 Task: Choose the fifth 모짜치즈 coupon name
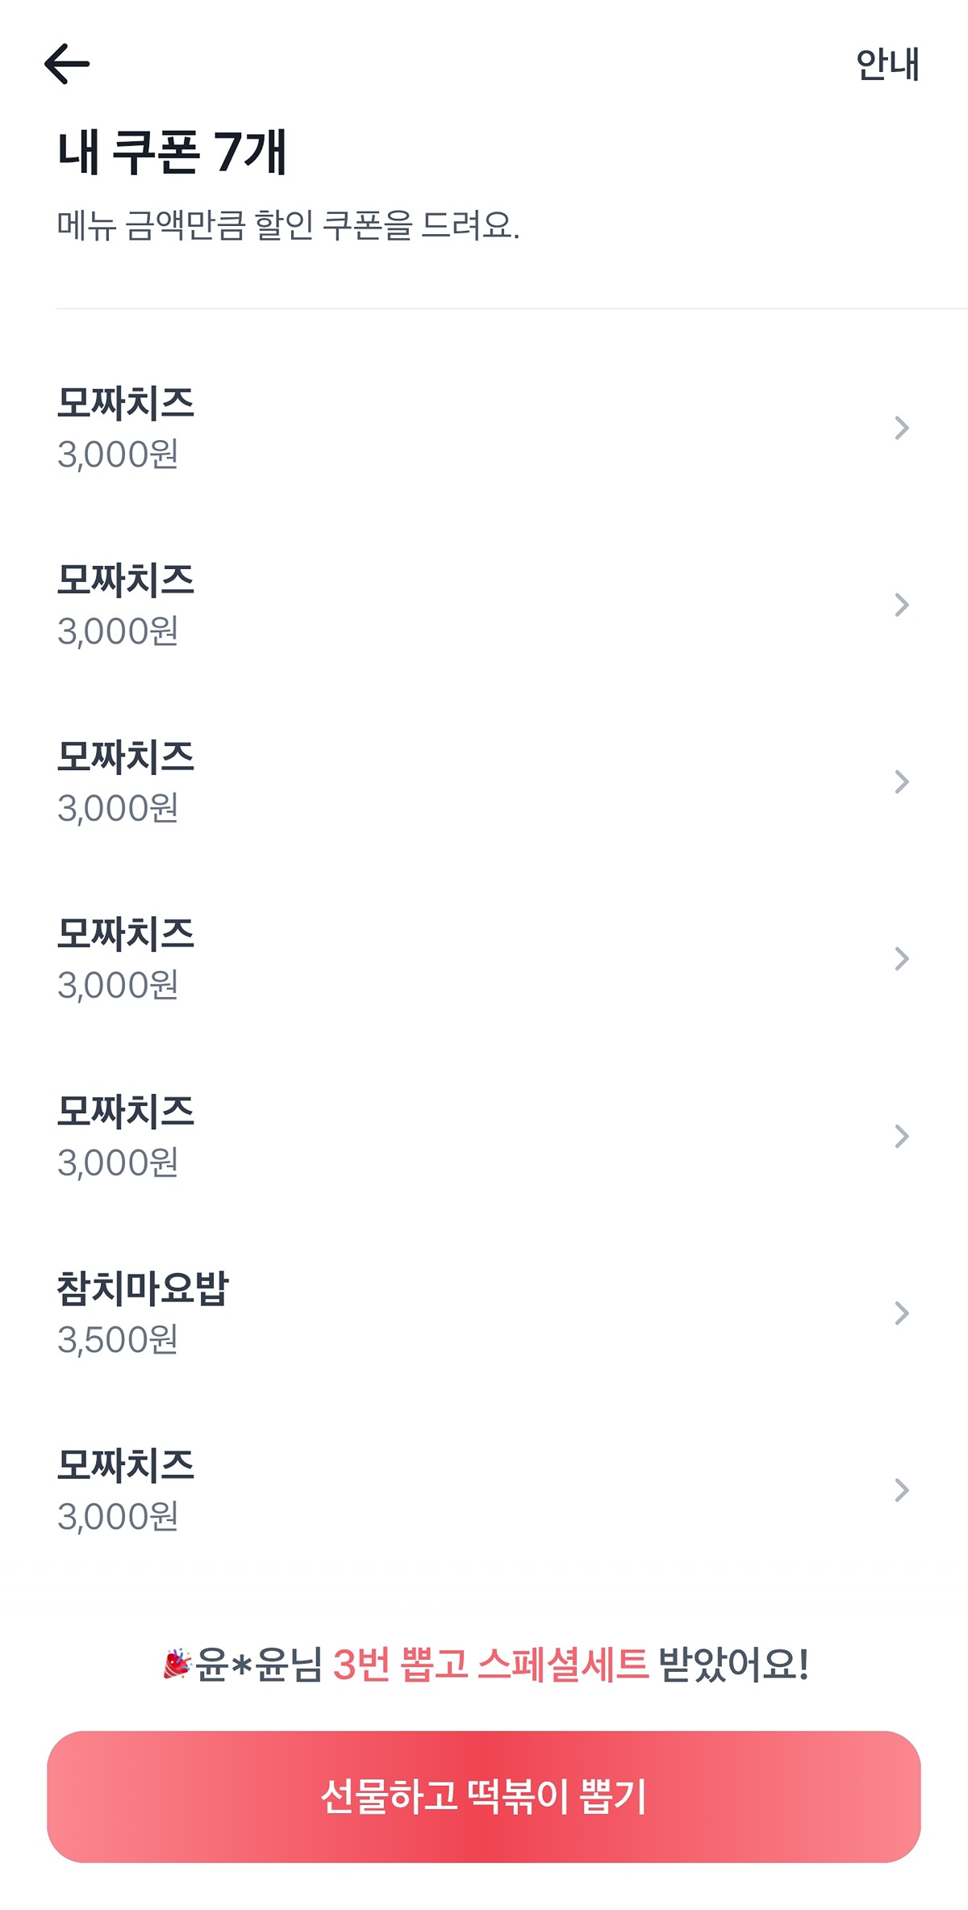[126, 1111]
